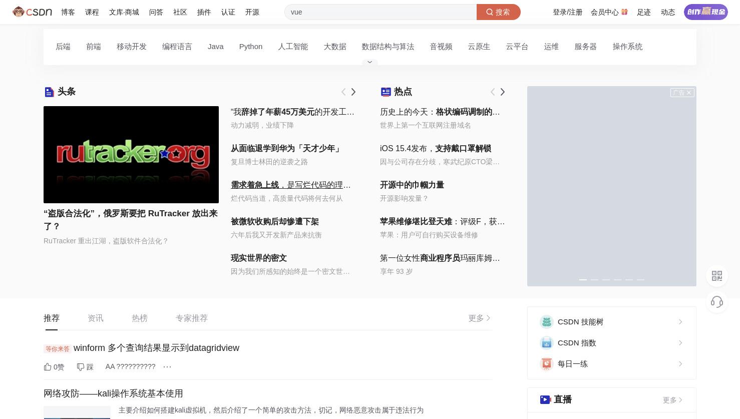
Task: Open the 文库·商城 menu
Action: coord(124,12)
